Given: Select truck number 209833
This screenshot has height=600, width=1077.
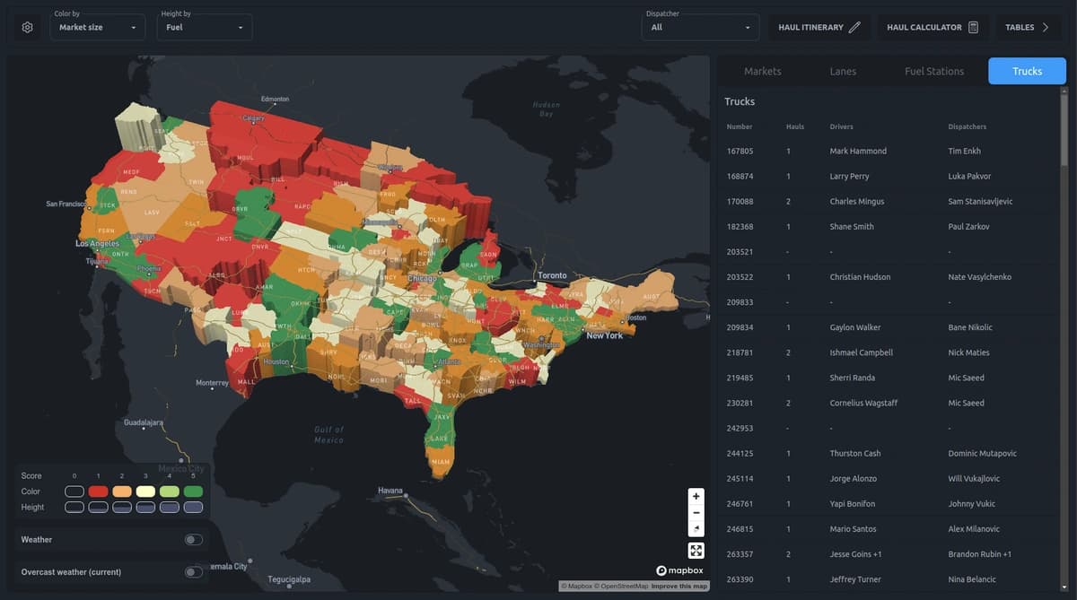Looking at the screenshot, I should click(740, 302).
